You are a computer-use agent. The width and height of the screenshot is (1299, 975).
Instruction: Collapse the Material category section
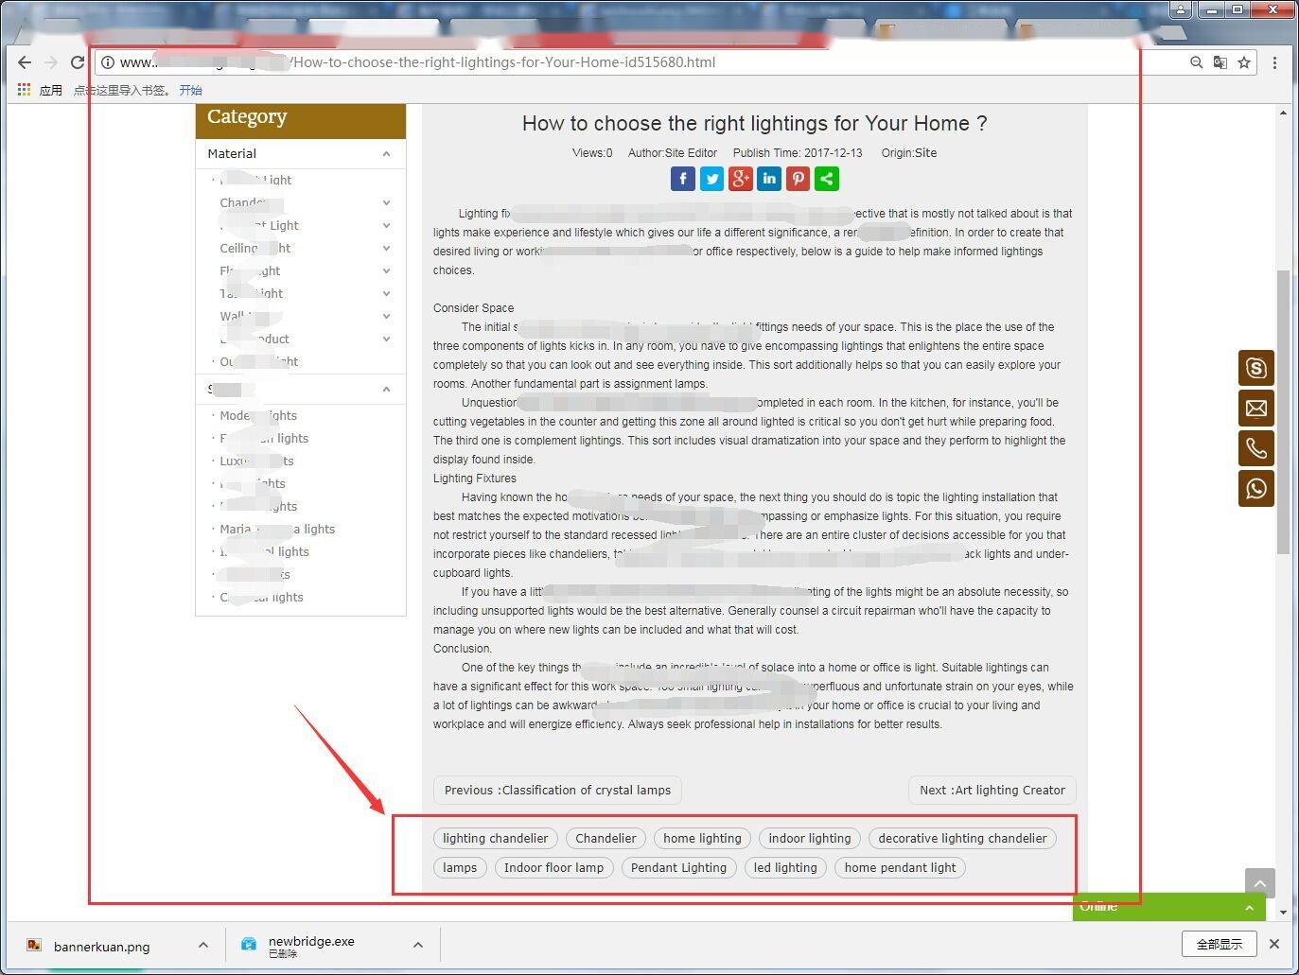[x=386, y=154]
